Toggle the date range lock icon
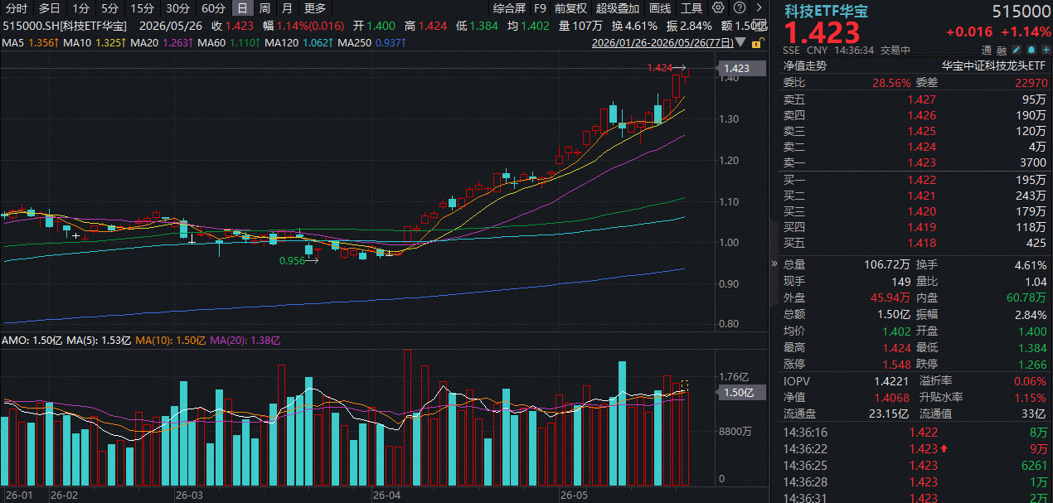 [758, 43]
